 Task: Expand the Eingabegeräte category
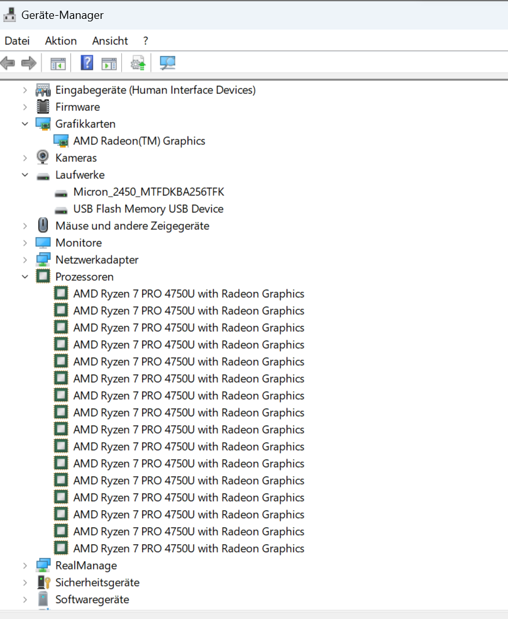click(x=25, y=90)
